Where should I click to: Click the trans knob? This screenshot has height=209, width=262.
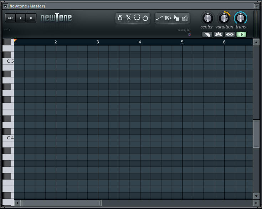pyautogui.click(x=241, y=18)
